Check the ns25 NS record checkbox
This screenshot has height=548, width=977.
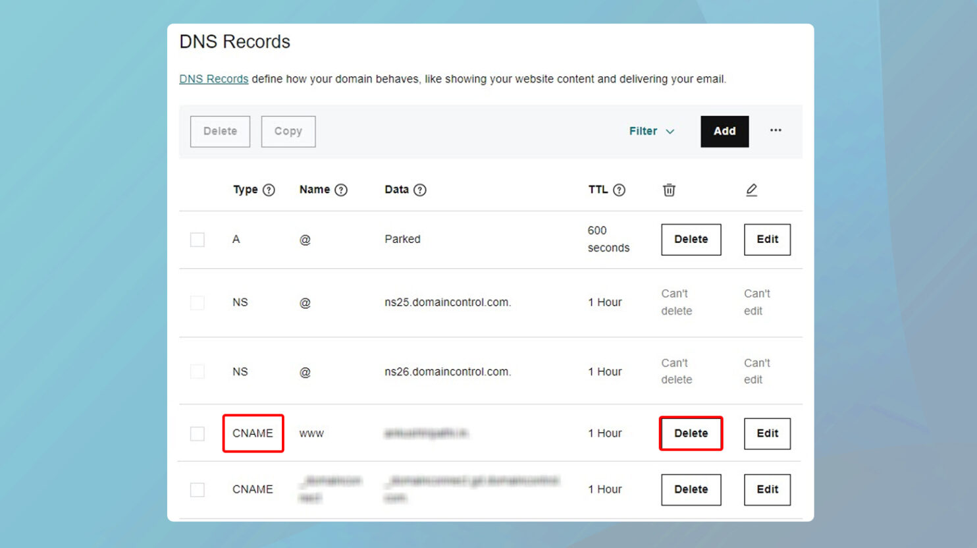coord(198,302)
